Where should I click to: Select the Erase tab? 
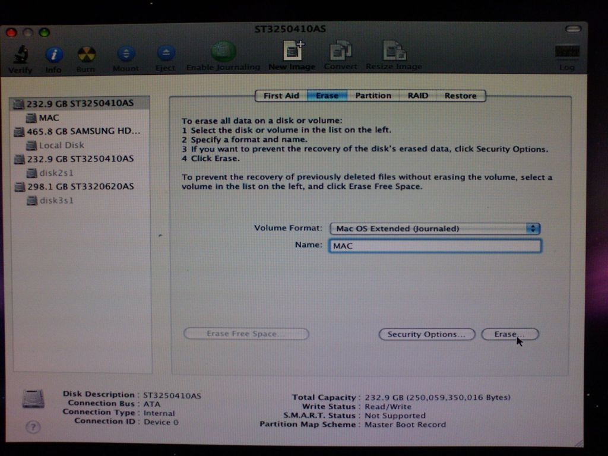(x=327, y=96)
